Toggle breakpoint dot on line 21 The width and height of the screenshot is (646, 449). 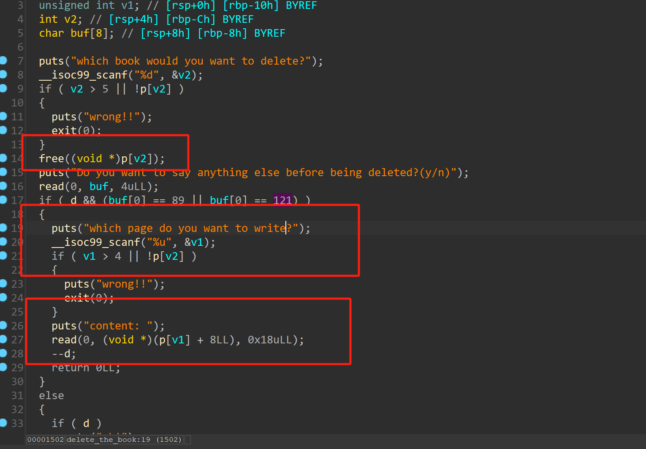click(3, 256)
